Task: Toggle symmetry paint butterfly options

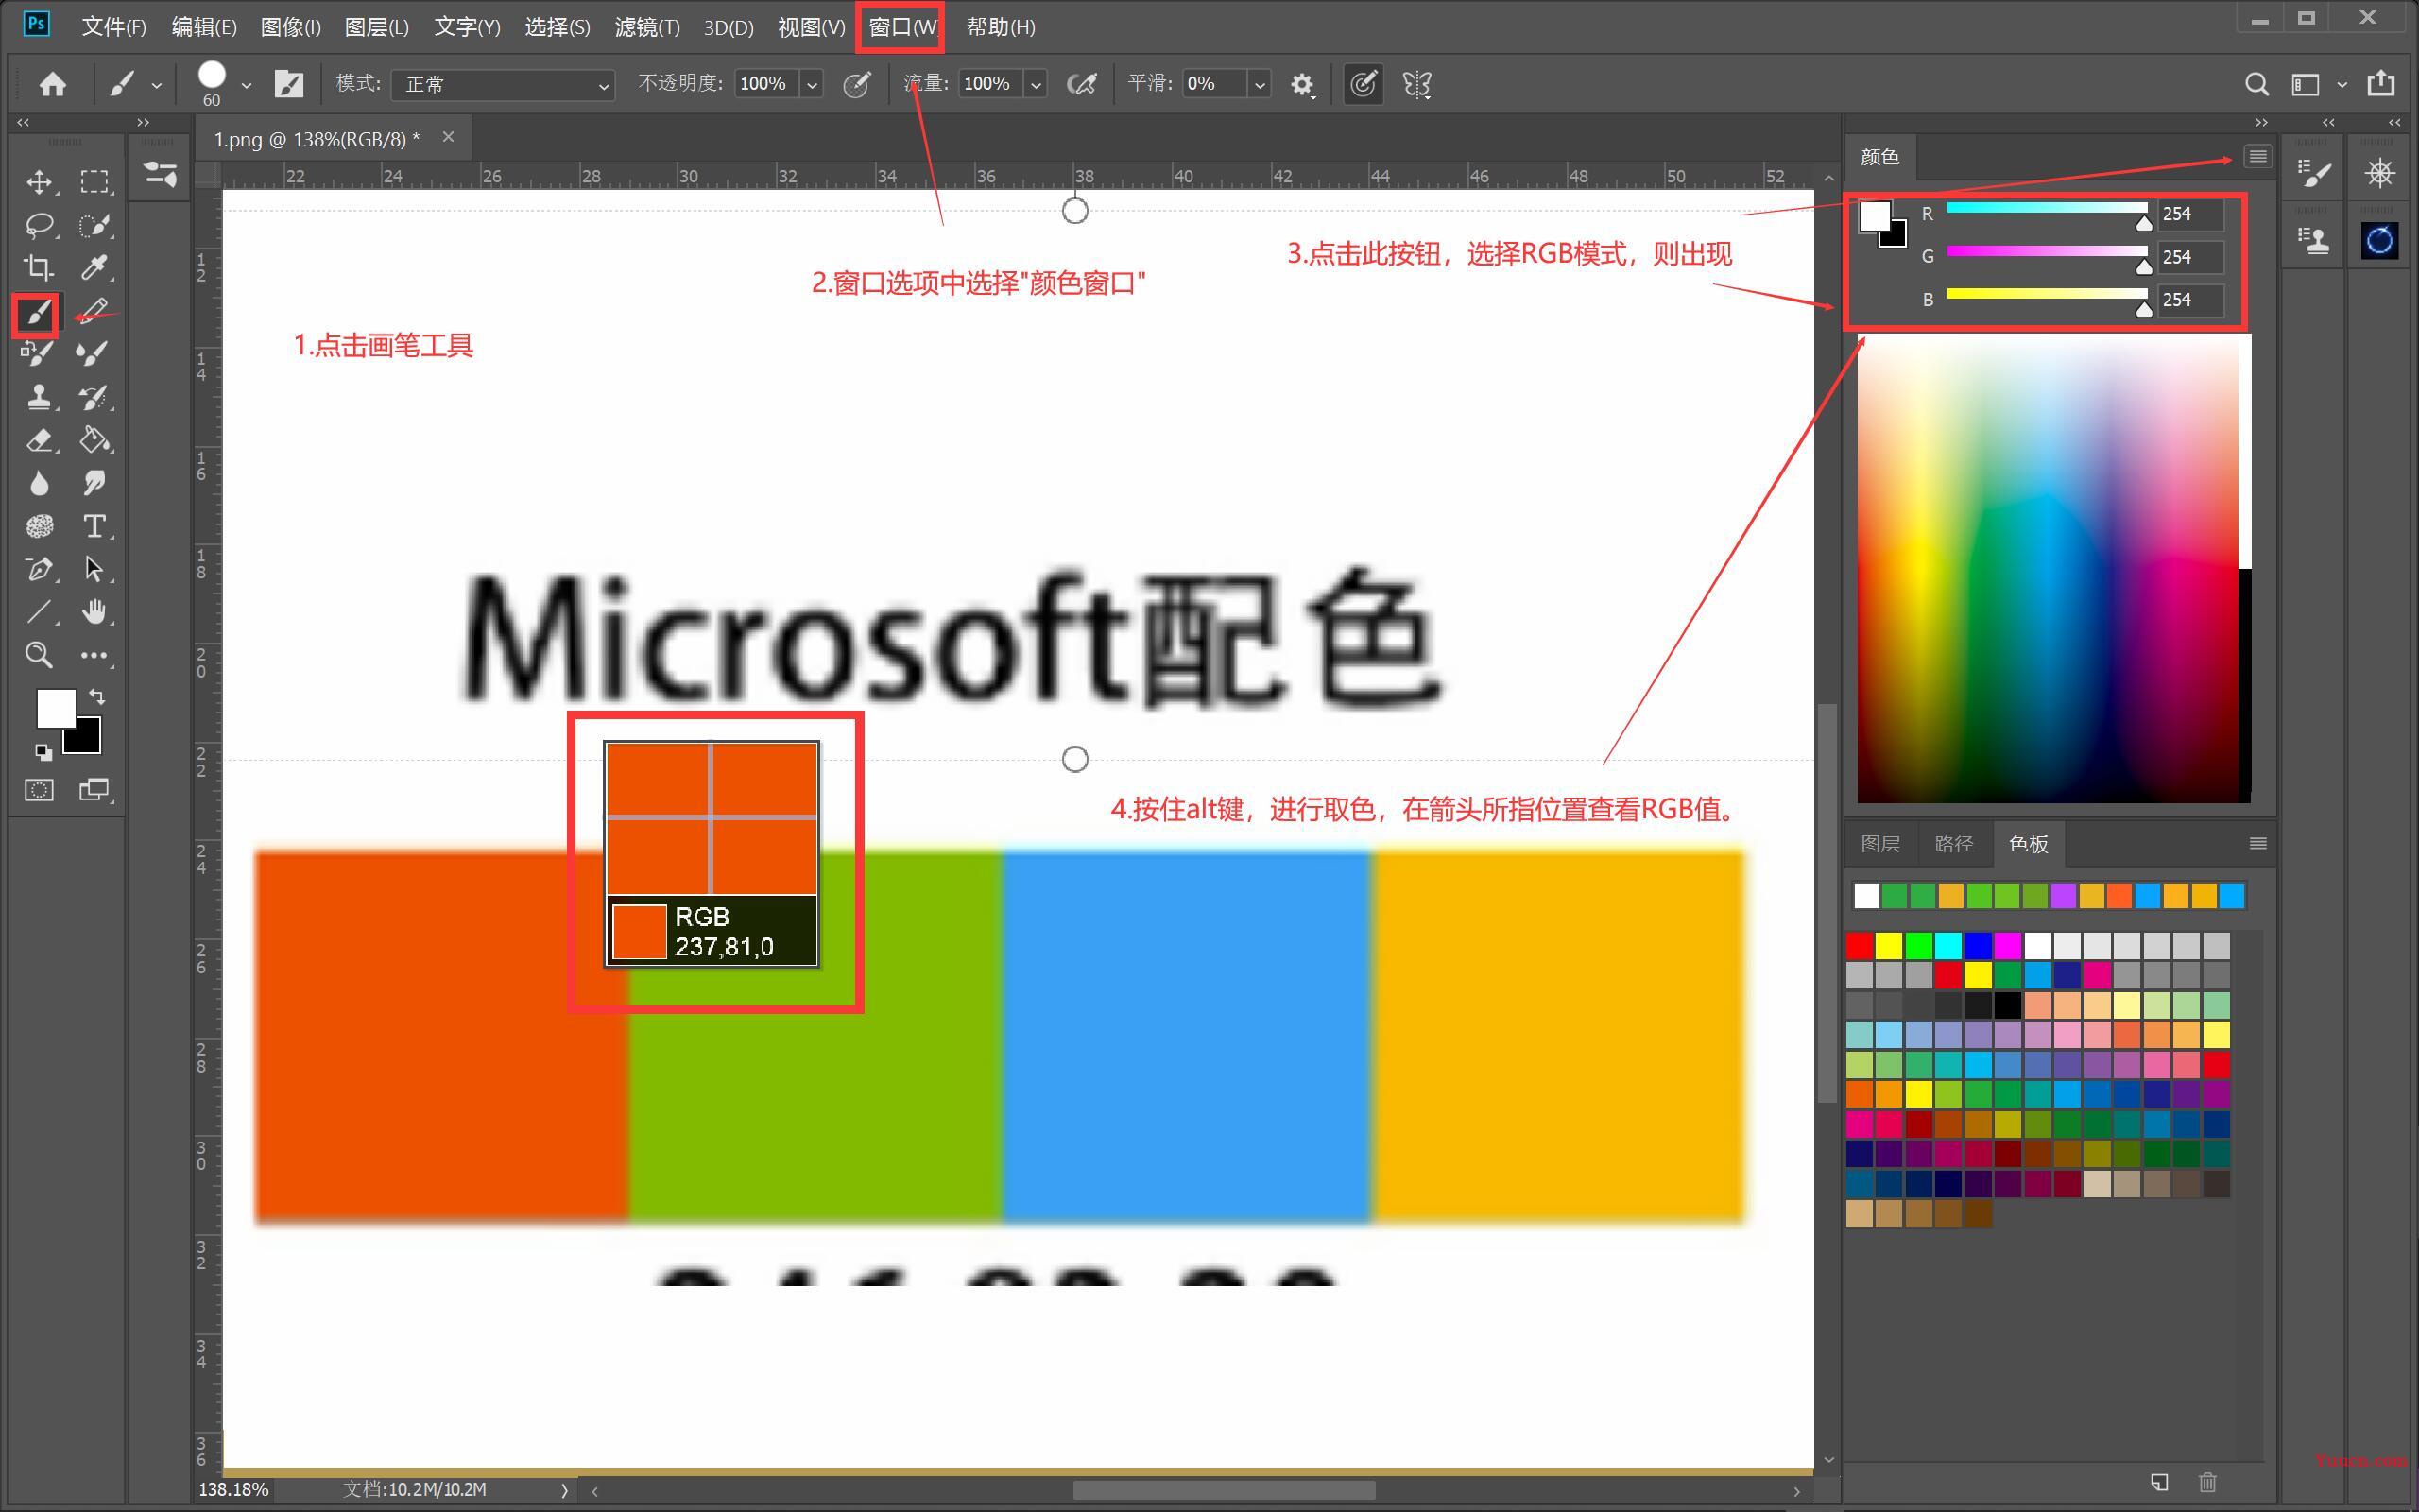Action: click(1417, 84)
